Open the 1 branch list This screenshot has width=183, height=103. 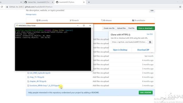74,20
